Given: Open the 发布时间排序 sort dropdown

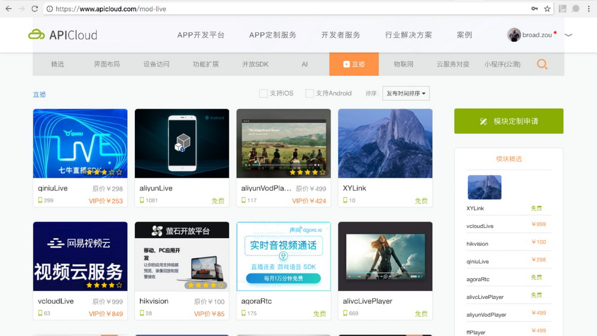Looking at the screenshot, I should (x=406, y=93).
